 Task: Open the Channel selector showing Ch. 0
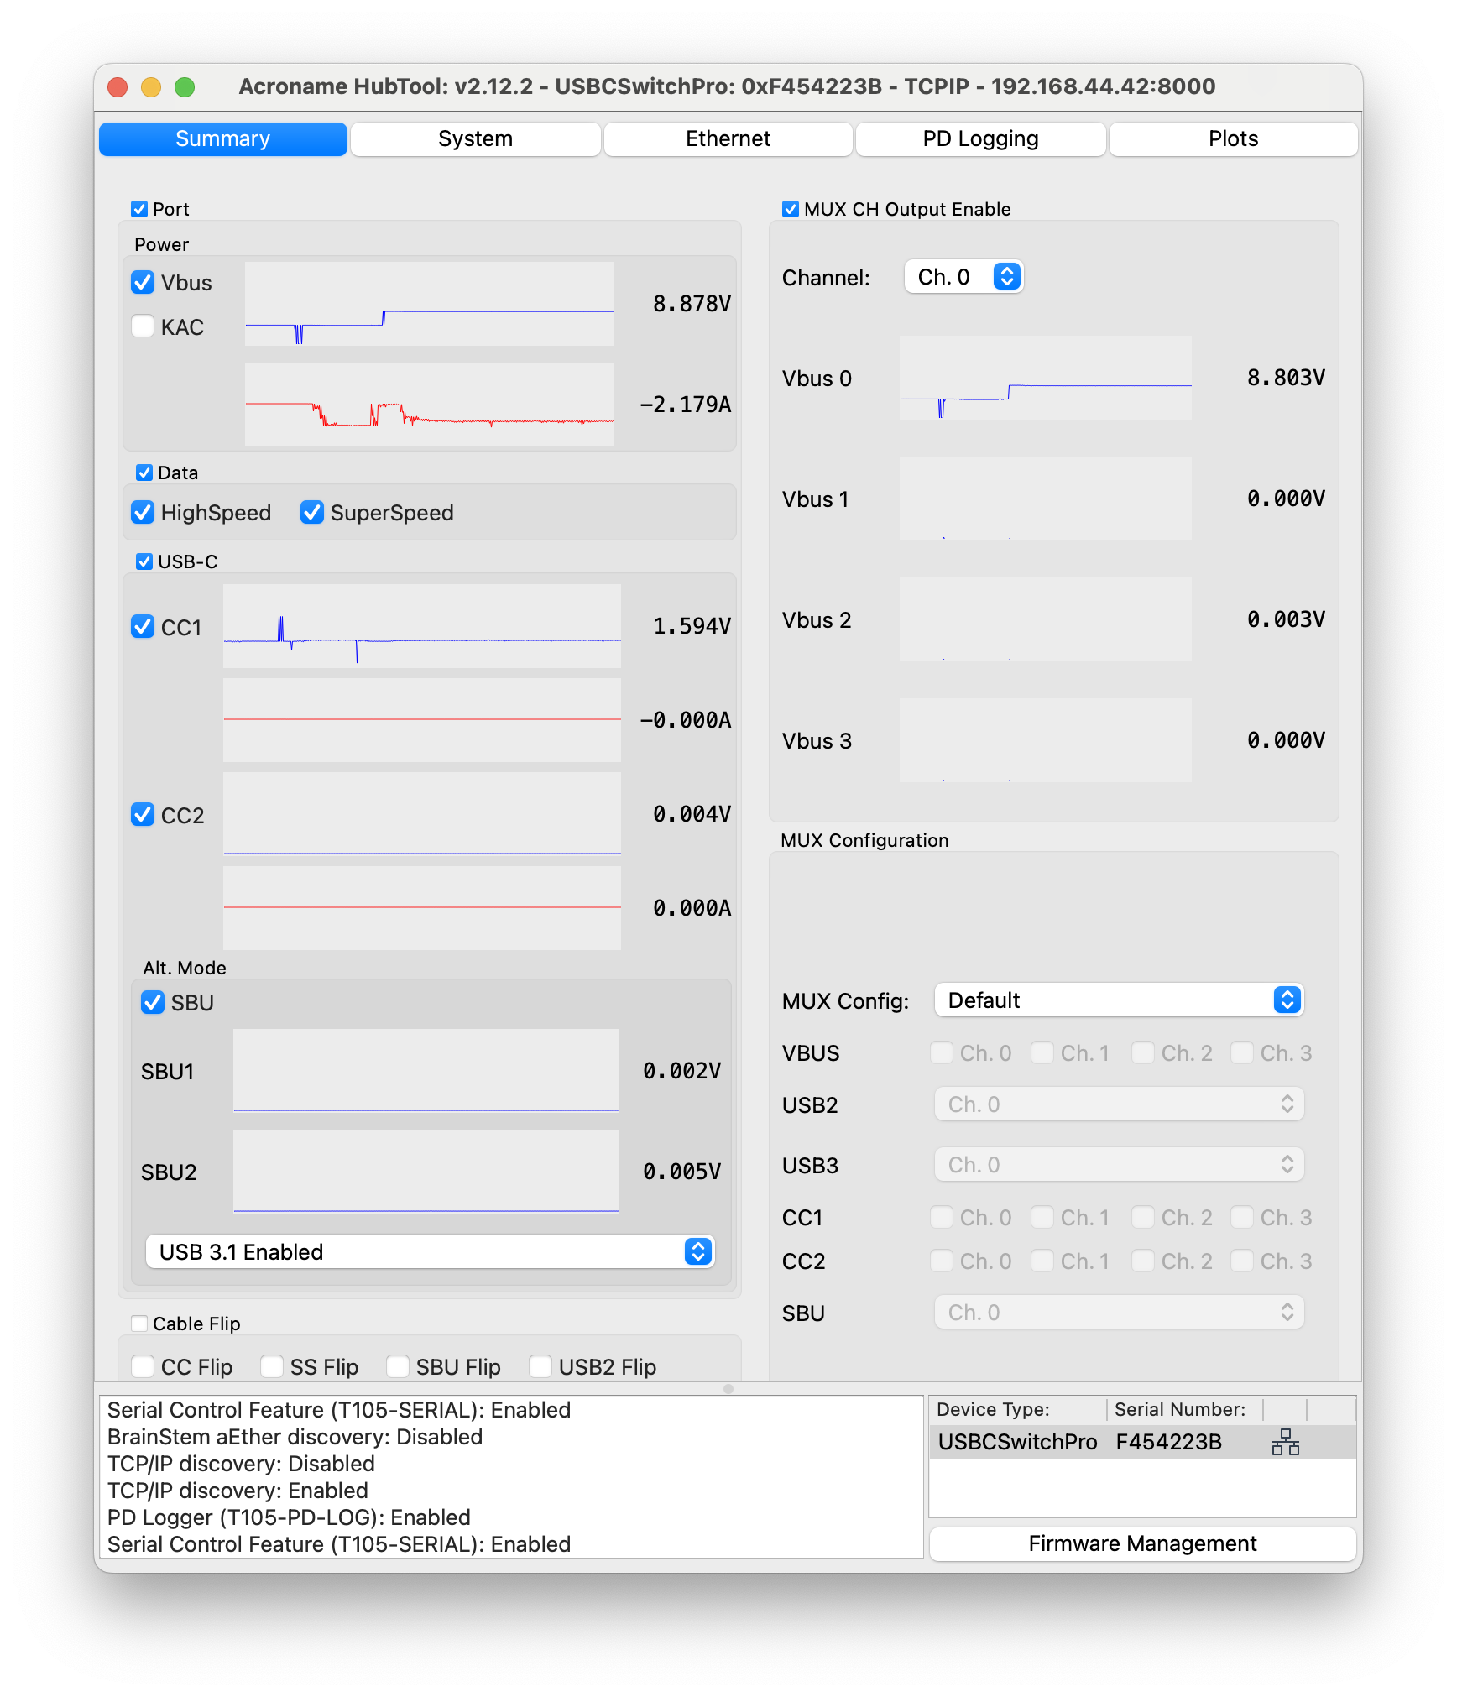point(963,276)
